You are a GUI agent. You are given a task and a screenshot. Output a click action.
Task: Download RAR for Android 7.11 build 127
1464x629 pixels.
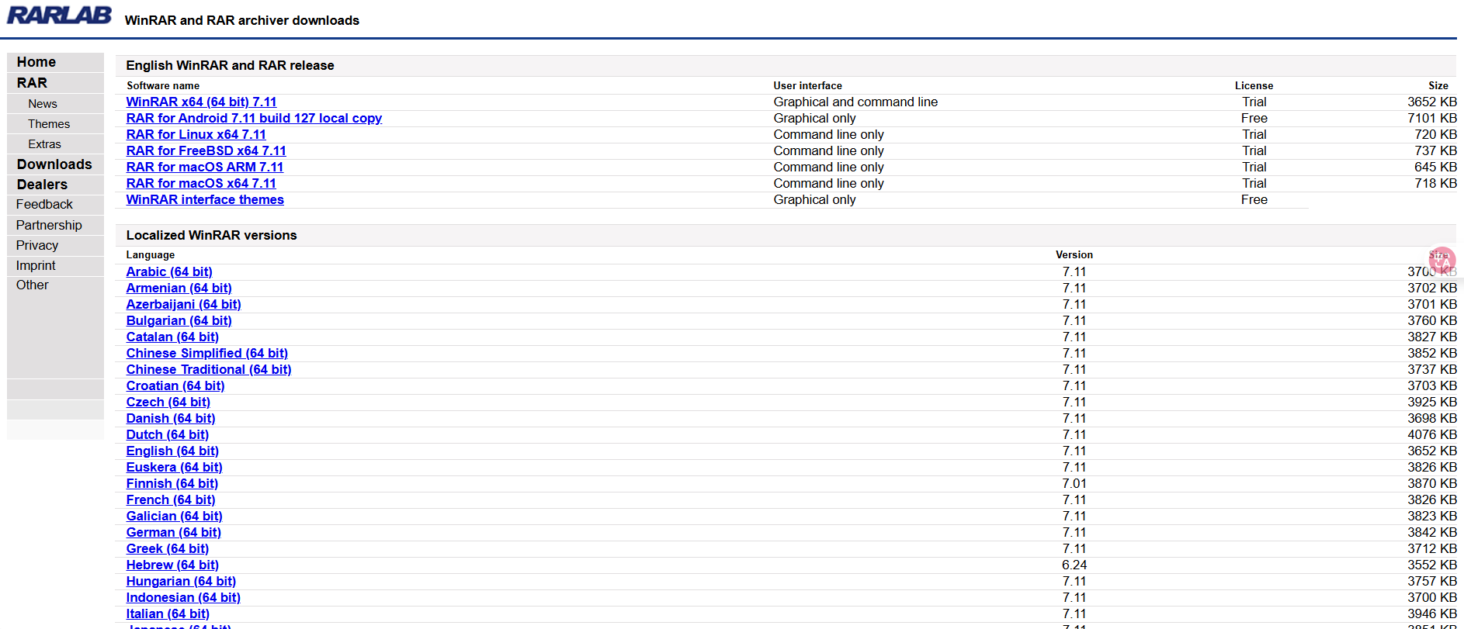pos(254,118)
